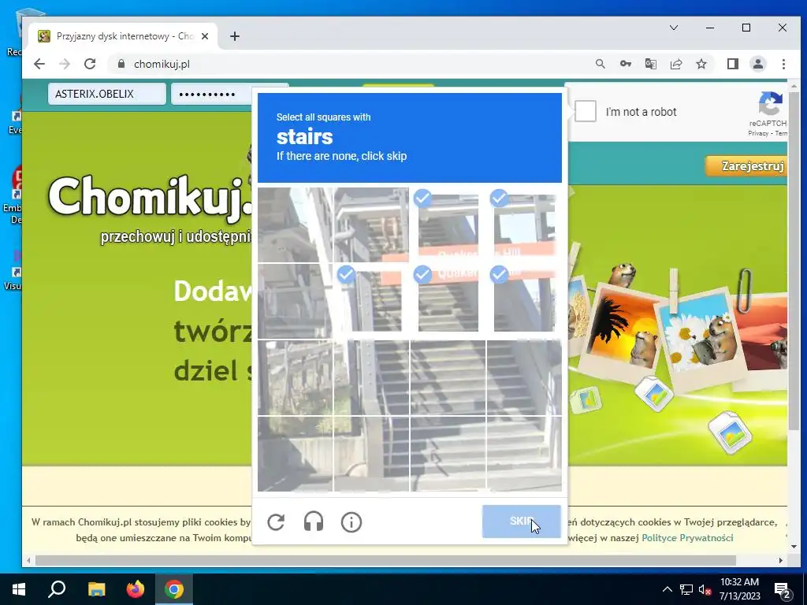This screenshot has height=605, width=807.
Task: Select the tile in row four, first column
Action: click(296, 453)
